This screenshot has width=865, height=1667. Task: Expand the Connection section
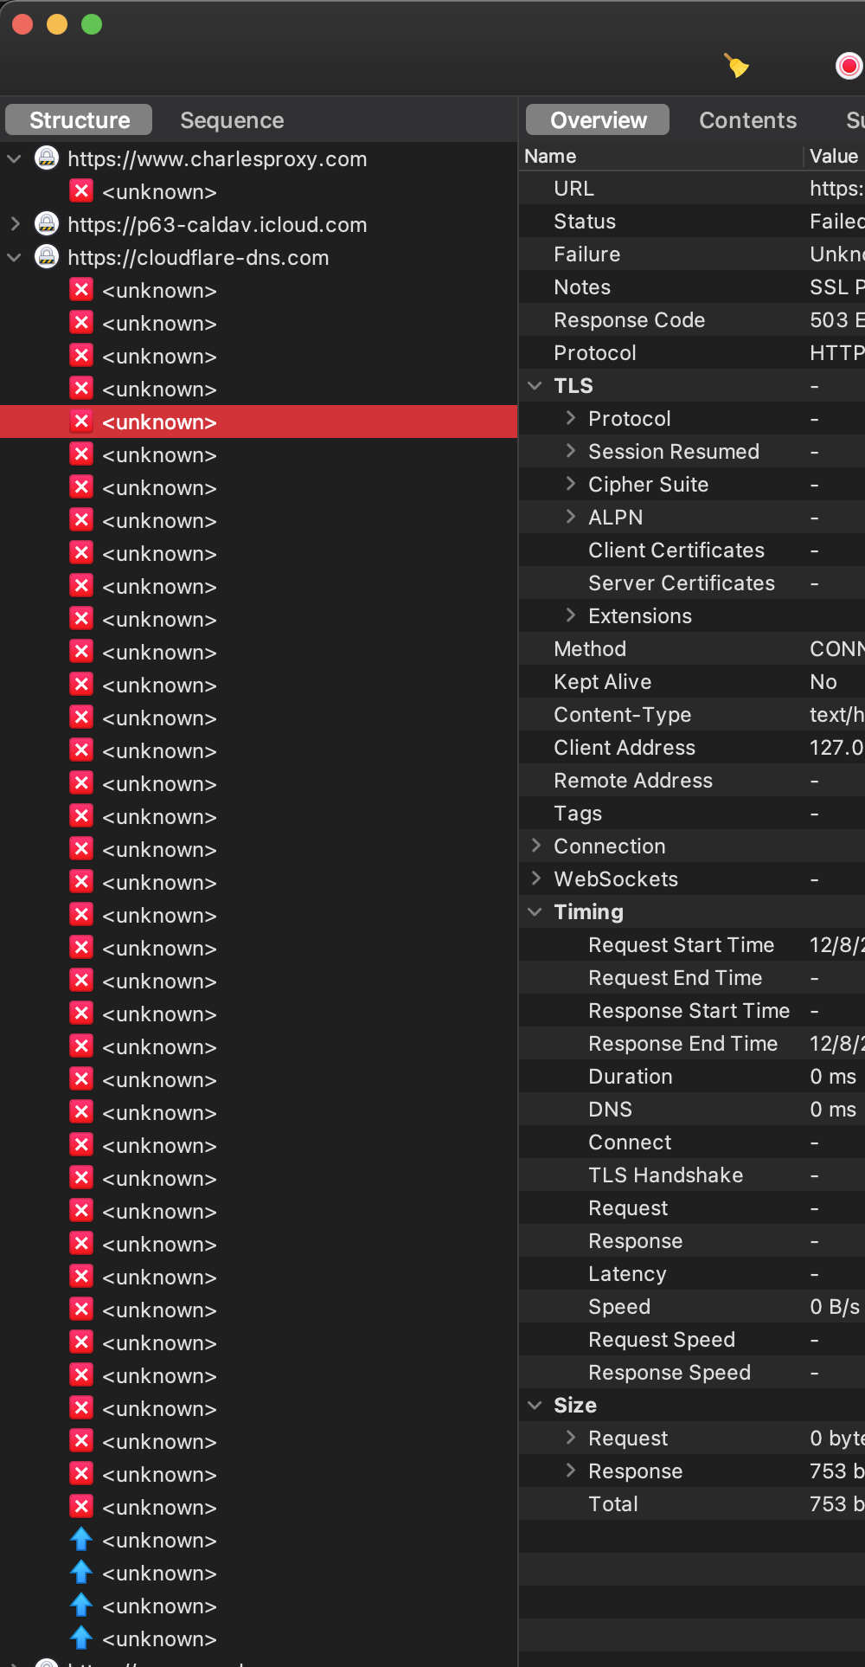(536, 846)
